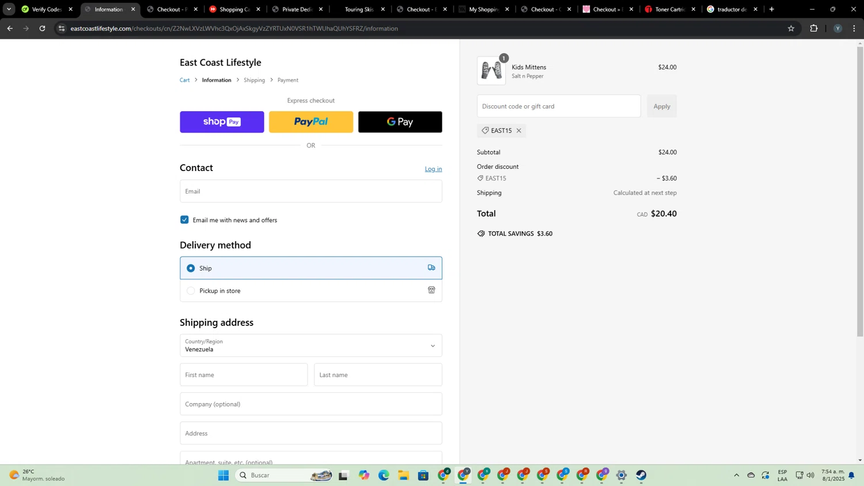Close the Verify Codes tab
This screenshot has width=864, height=486.
[71, 9]
